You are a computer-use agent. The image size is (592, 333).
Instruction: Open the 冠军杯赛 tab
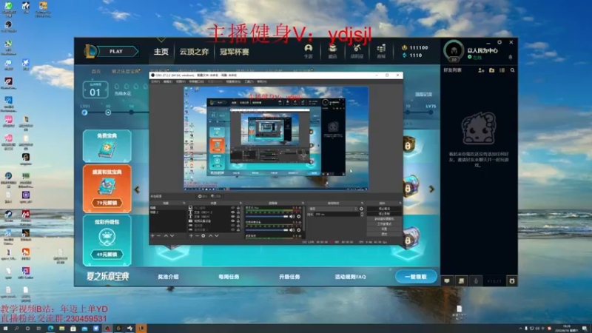point(235,52)
